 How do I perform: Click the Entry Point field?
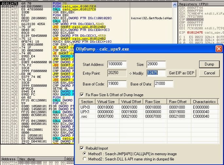[x=117, y=73]
